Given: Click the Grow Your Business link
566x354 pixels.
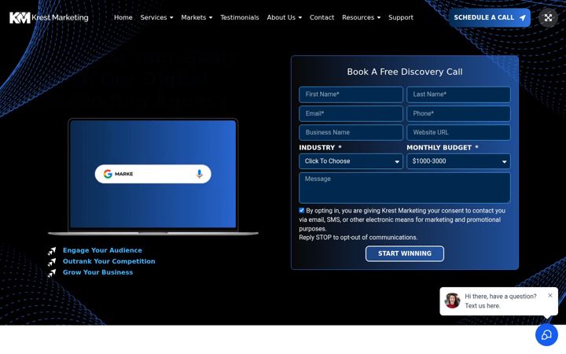Looking at the screenshot, I should [x=97, y=272].
